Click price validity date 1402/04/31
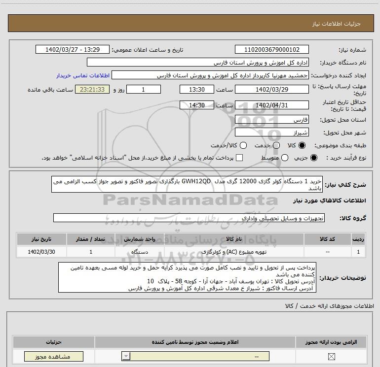380x367 pixels. point(271,105)
